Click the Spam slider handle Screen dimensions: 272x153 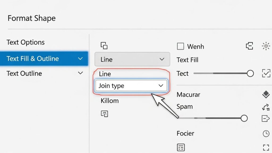click(x=244, y=118)
